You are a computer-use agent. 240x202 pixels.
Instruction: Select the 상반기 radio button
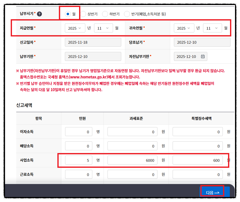pyautogui.click(x=83, y=14)
